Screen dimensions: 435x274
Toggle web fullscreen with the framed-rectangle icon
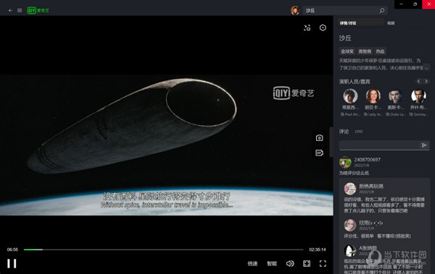click(307, 264)
